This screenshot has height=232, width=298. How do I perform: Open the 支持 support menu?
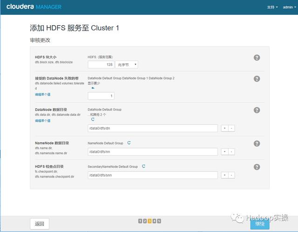click(x=272, y=7)
